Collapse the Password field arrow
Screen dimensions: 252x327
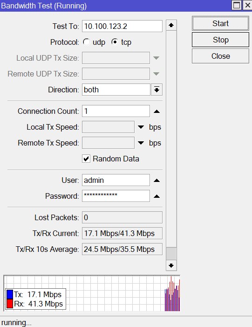[x=157, y=196]
